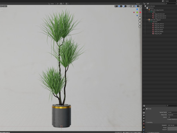Open the Integrator Path Tracing dropdown
The width and height of the screenshot is (177, 133).
[172, 125]
